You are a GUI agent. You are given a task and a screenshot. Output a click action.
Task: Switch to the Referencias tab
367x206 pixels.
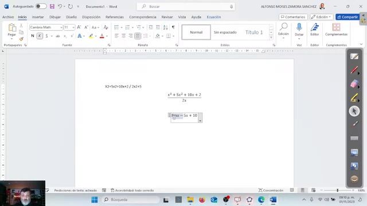pos(115,17)
